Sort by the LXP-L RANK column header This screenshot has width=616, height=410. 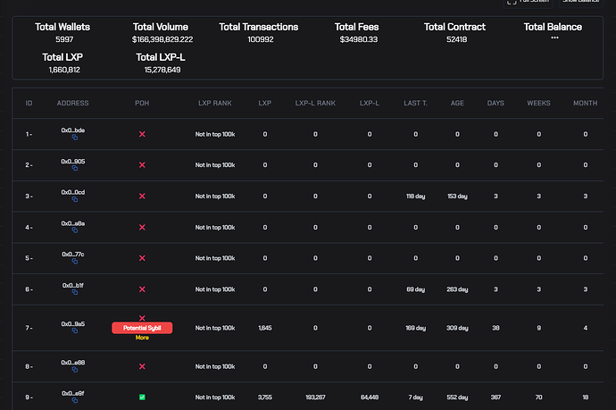coord(315,104)
